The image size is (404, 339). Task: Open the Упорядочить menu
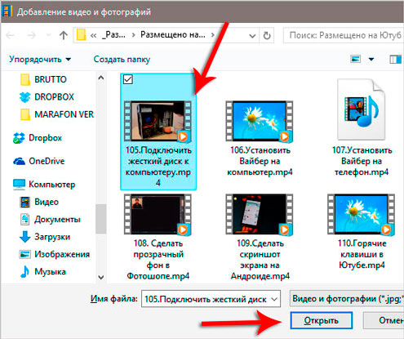pyautogui.click(x=40, y=60)
